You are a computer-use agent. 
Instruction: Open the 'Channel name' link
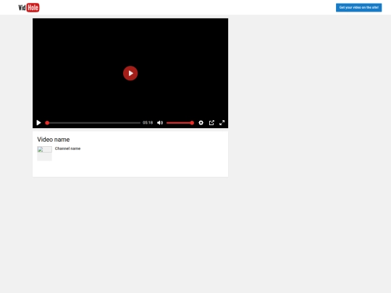[67, 148]
